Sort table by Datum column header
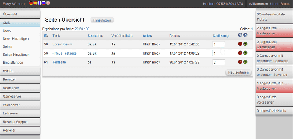 pos(174,35)
